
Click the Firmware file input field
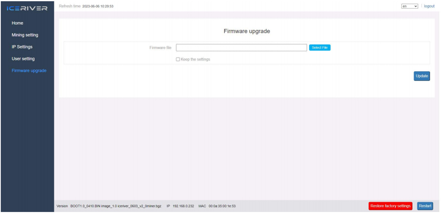point(241,48)
